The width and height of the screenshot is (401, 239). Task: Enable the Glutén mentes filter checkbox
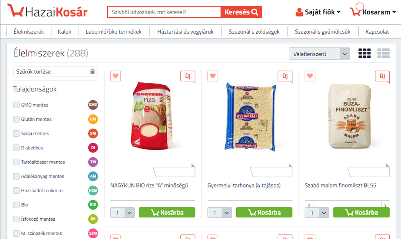click(x=16, y=119)
